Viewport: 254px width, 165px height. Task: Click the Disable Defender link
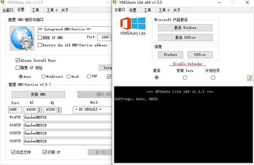click(188, 64)
